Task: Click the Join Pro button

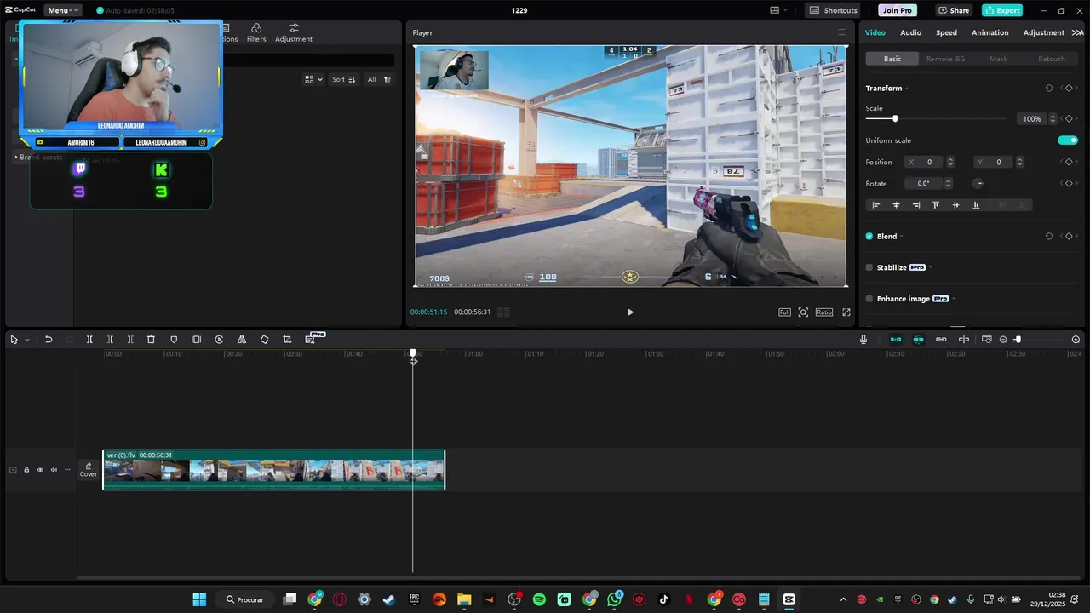Action: coord(898,10)
